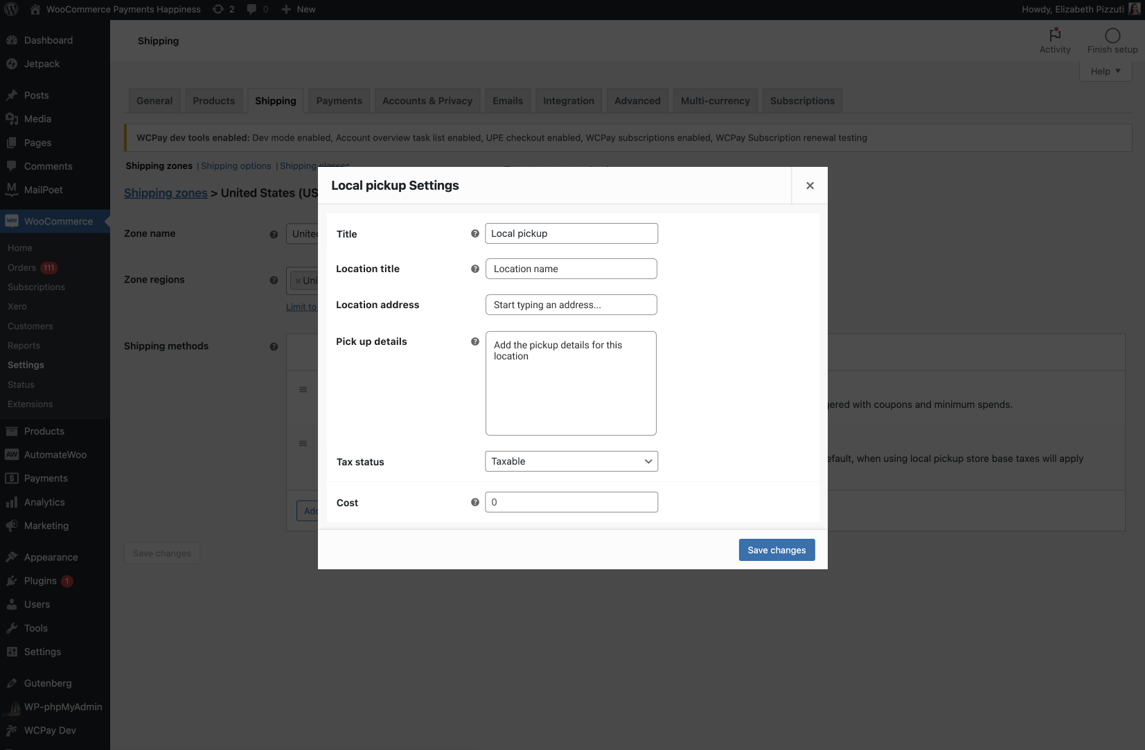The width and height of the screenshot is (1145, 750).
Task: Open AutomateWoo from the sidebar
Action: (x=55, y=454)
